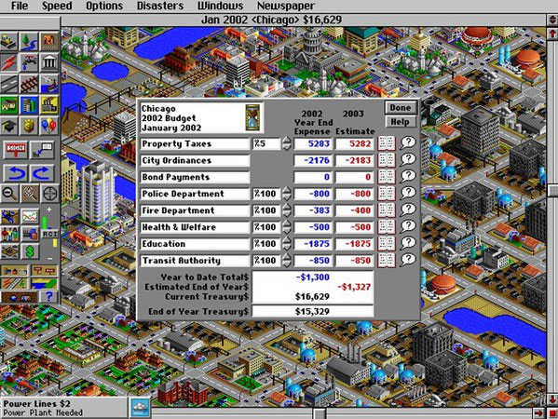Click the Done button
The width and height of the screenshot is (558, 419).
[401, 107]
